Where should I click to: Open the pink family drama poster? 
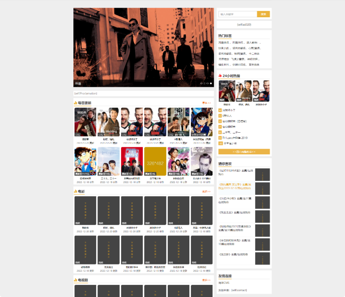coord(179,161)
